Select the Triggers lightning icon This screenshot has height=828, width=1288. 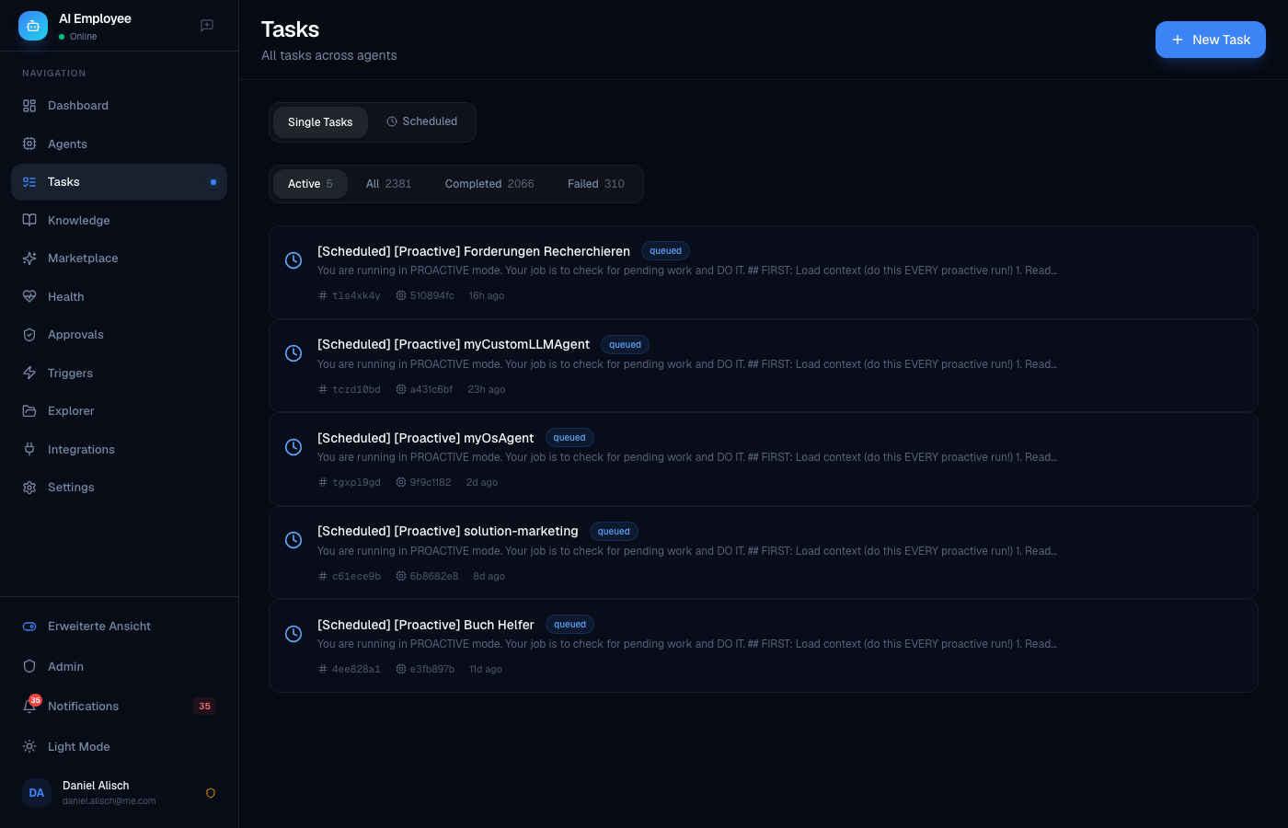pyautogui.click(x=29, y=374)
